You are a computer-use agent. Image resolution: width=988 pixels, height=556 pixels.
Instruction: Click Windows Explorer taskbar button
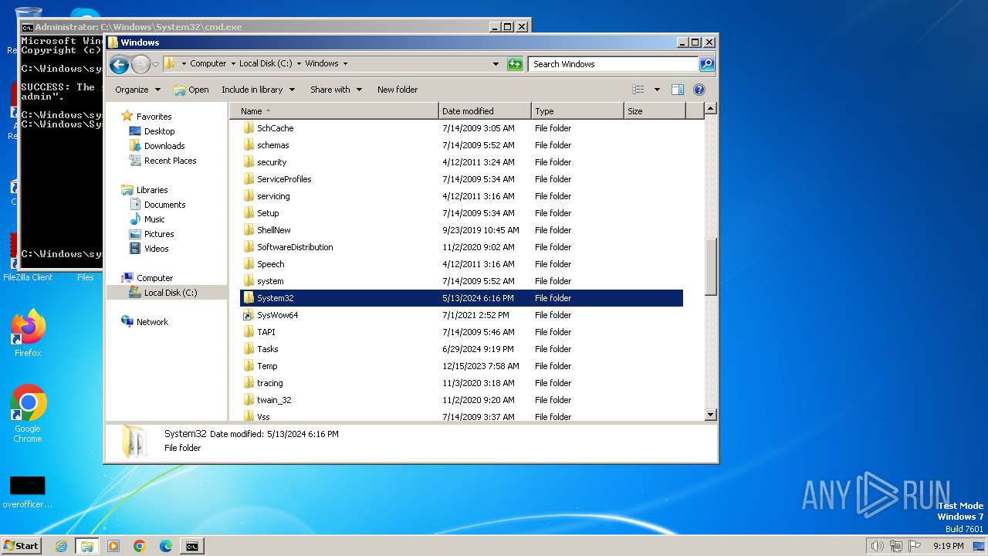[87, 546]
